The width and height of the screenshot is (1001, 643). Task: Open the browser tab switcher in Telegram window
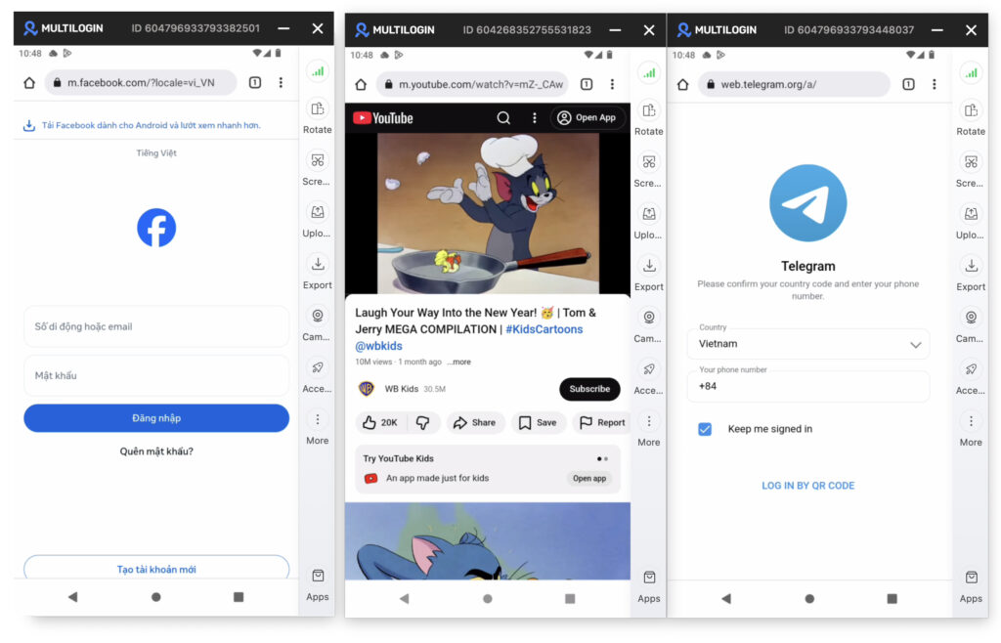[909, 85]
